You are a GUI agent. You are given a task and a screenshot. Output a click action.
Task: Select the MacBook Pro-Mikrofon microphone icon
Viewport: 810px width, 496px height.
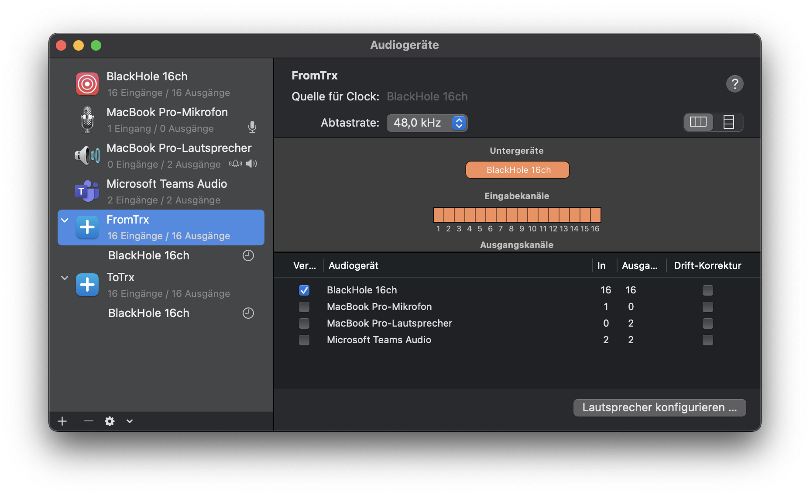pyautogui.click(x=87, y=120)
